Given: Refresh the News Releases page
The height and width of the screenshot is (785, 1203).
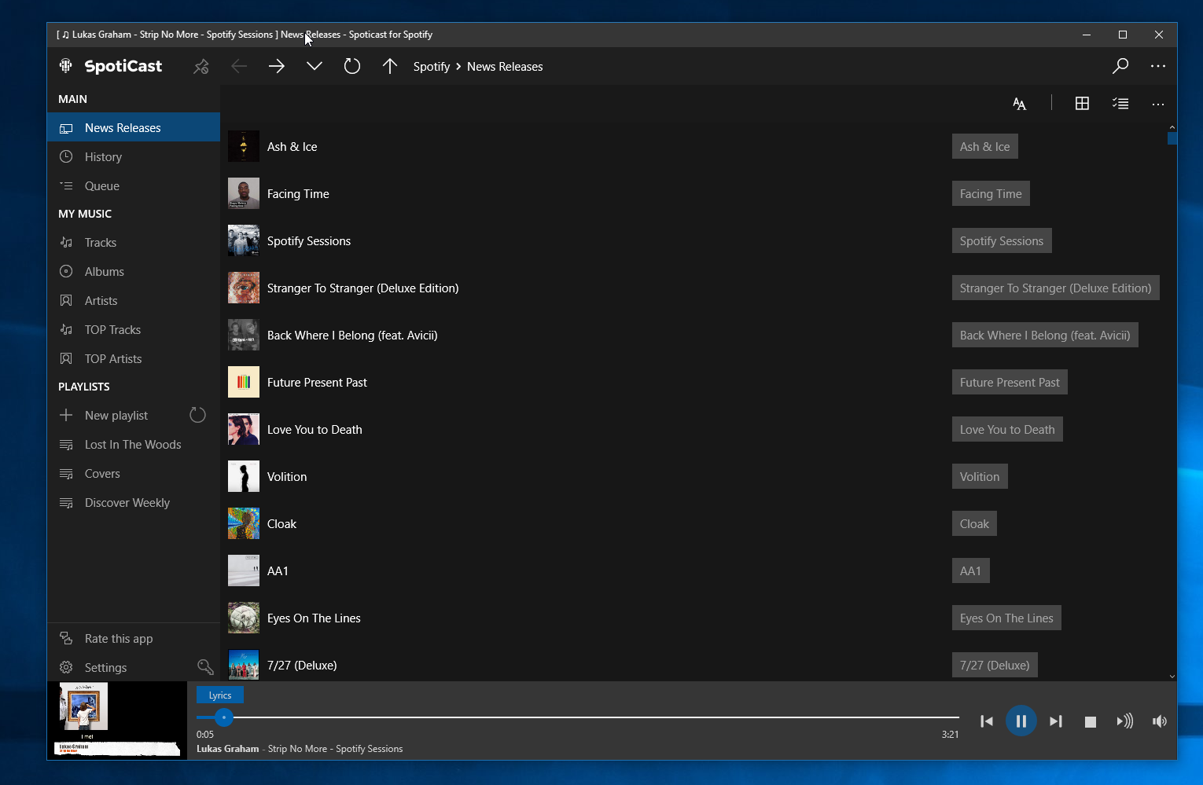Looking at the screenshot, I should coord(352,67).
